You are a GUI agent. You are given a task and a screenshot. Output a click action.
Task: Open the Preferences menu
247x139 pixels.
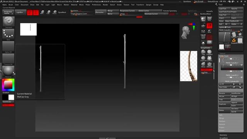coord(96,5)
